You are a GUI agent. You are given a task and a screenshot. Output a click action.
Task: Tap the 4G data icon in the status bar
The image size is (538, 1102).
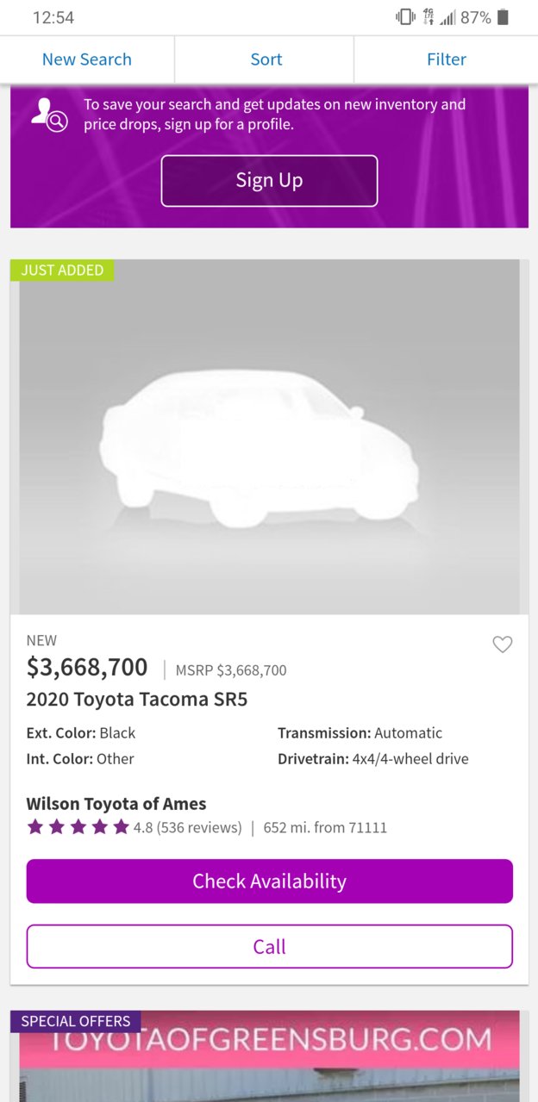[428, 17]
